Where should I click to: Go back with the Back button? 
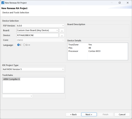[x=73, y=114]
